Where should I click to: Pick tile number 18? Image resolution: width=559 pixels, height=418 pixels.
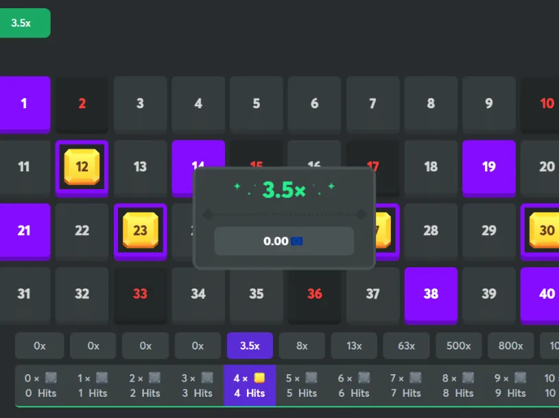pos(431,168)
